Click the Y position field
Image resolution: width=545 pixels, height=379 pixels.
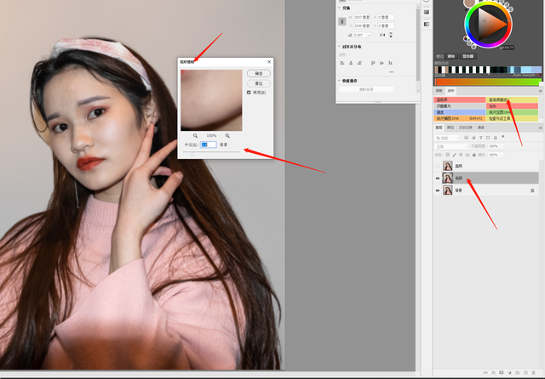point(386,25)
